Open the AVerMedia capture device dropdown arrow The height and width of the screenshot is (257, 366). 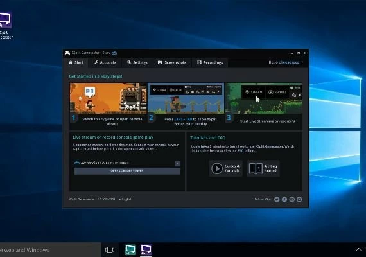pos(177,163)
